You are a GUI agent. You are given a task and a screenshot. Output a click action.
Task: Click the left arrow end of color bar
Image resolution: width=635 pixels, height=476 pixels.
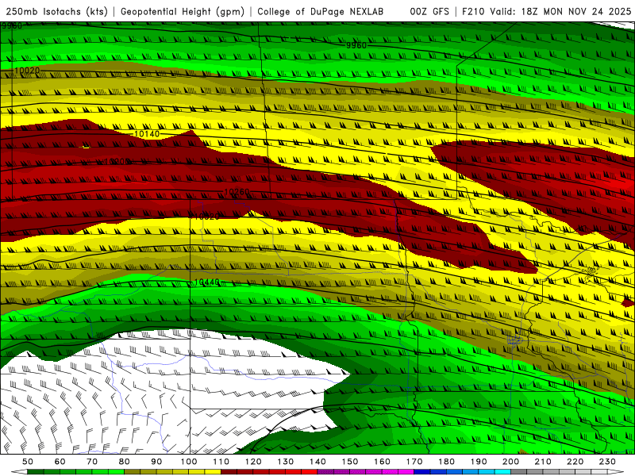point(19,472)
